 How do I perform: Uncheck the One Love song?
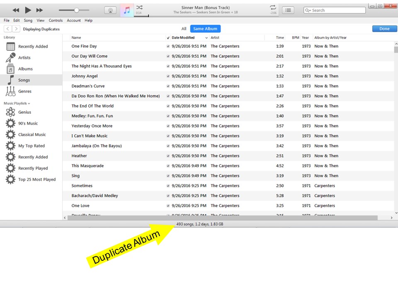tap(168, 206)
